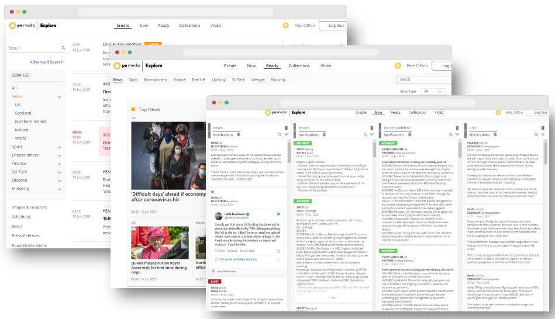Click the settings sun icon in the Ready window
The width and height of the screenshot is (555, 319).
(398, 66)
